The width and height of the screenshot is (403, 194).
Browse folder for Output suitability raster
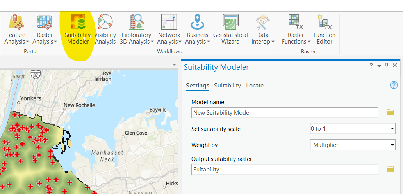coord(390,169)
